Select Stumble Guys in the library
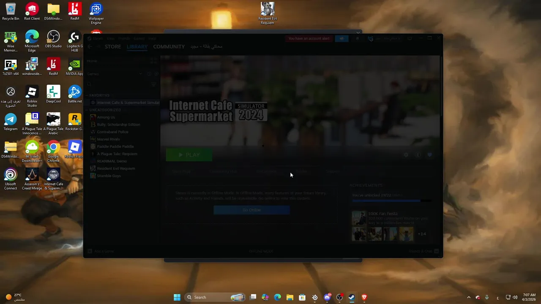This screenshot has width=541, height=304. click(109, 176)
